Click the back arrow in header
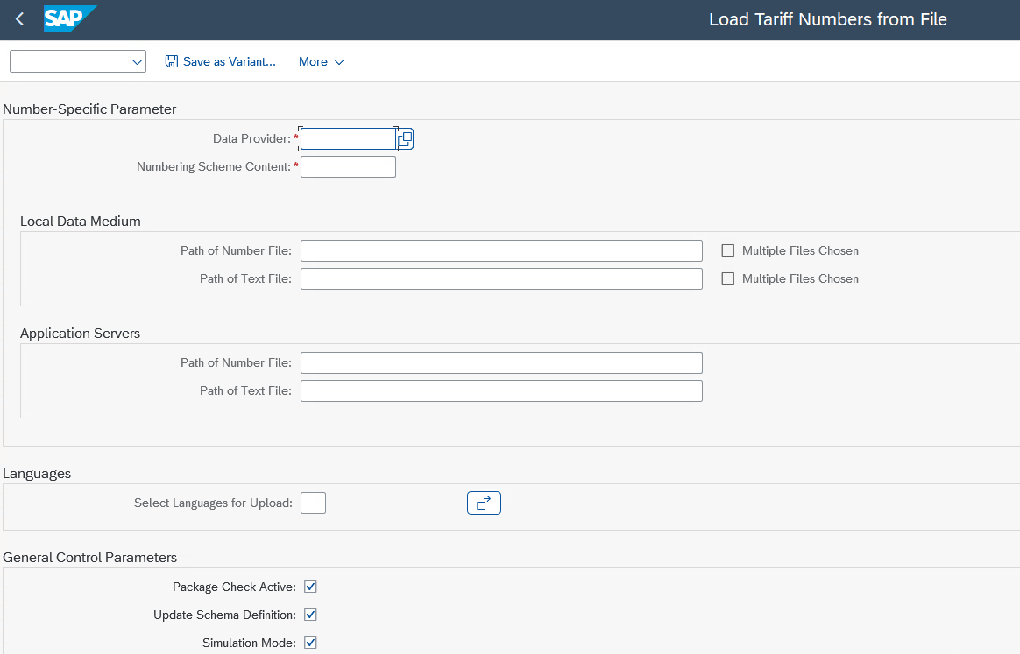This screenshot has width=1020, height=654. (20, 19)
